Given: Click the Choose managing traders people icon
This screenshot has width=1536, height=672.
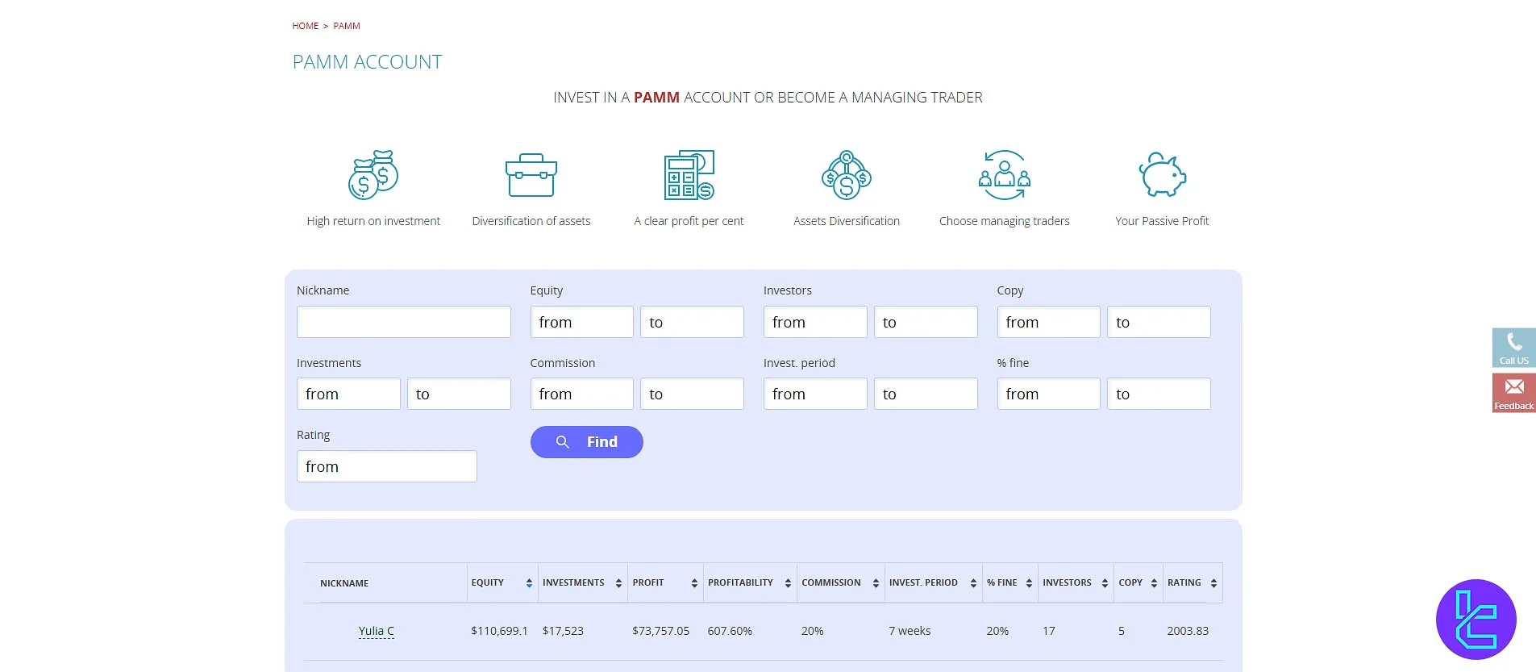Looking at the screenshot, I should point(1004,175).
